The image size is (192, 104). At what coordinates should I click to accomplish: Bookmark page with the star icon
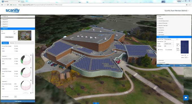tap(187, 5)
